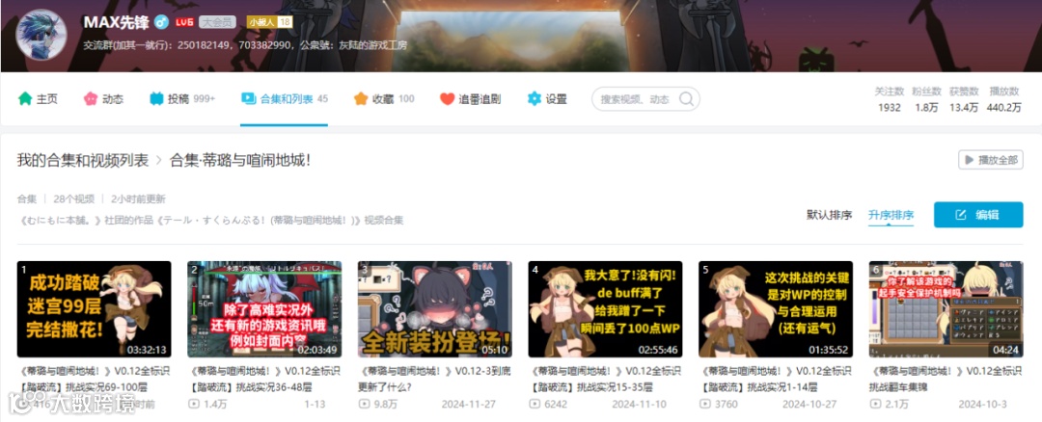
Task: Open video title 挑战翻车集锦
Action: (x=946, y=379)
